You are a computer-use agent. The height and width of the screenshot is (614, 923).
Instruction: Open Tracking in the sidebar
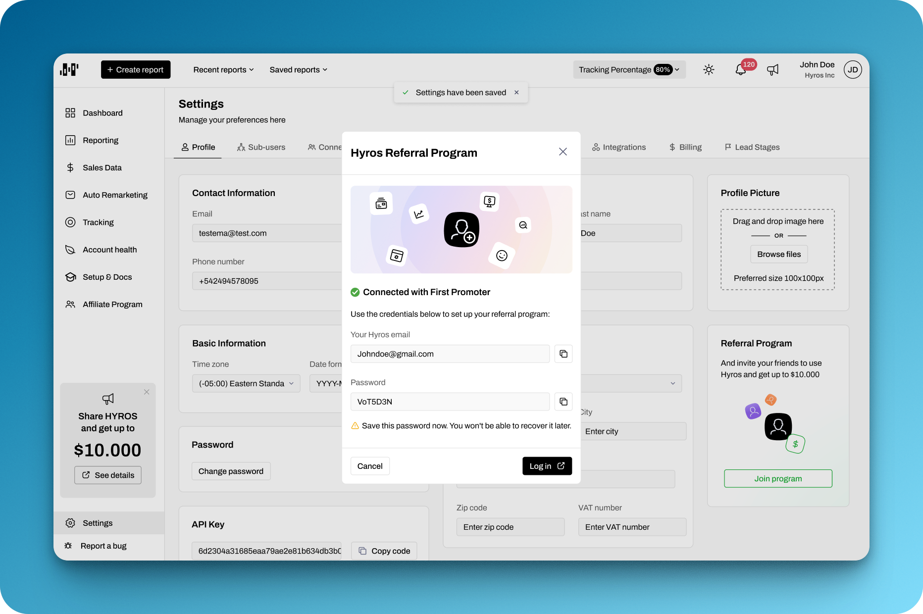coord(109,222)
